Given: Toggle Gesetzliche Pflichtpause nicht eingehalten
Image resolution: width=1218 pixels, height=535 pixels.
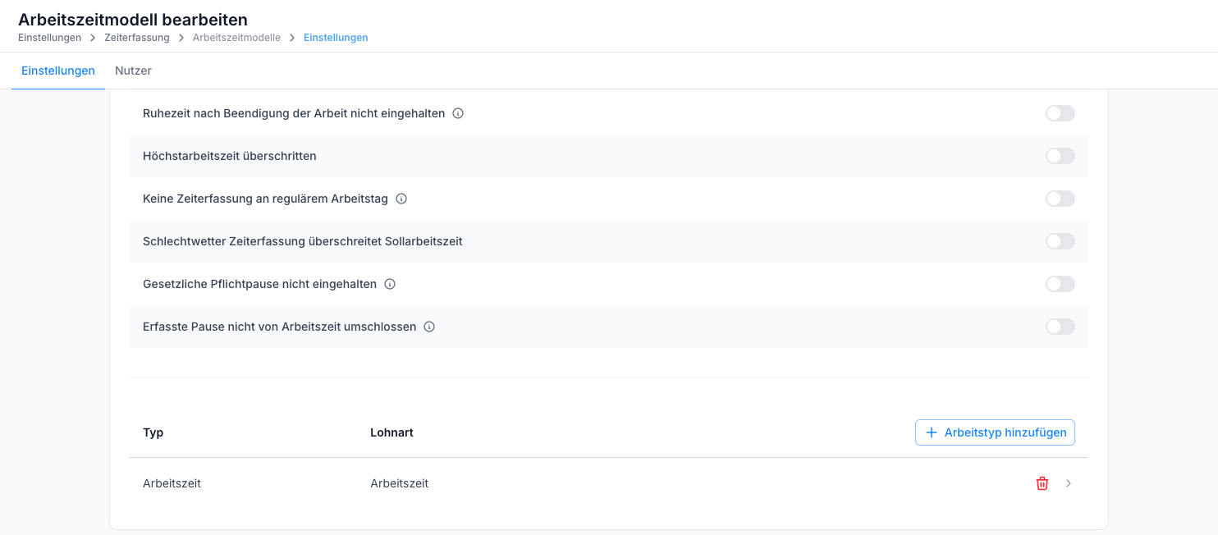Looking at the screenshot, I should point(1060,284).
